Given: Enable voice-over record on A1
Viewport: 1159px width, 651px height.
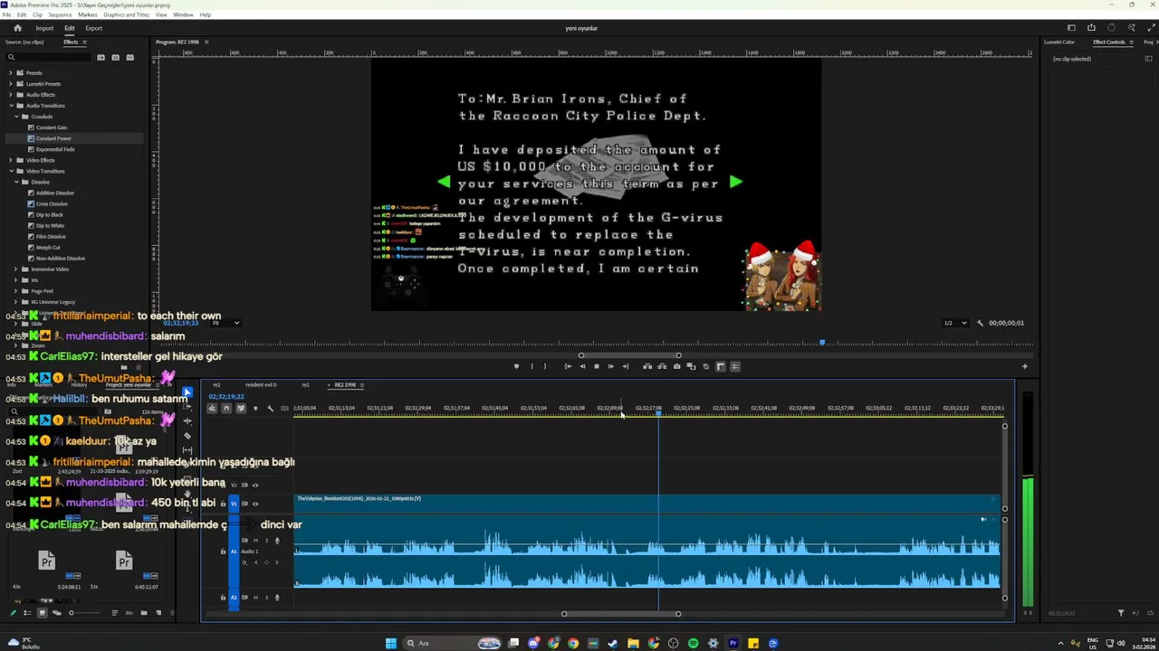Looking at the screenshot, I should (x=277, y=541).
